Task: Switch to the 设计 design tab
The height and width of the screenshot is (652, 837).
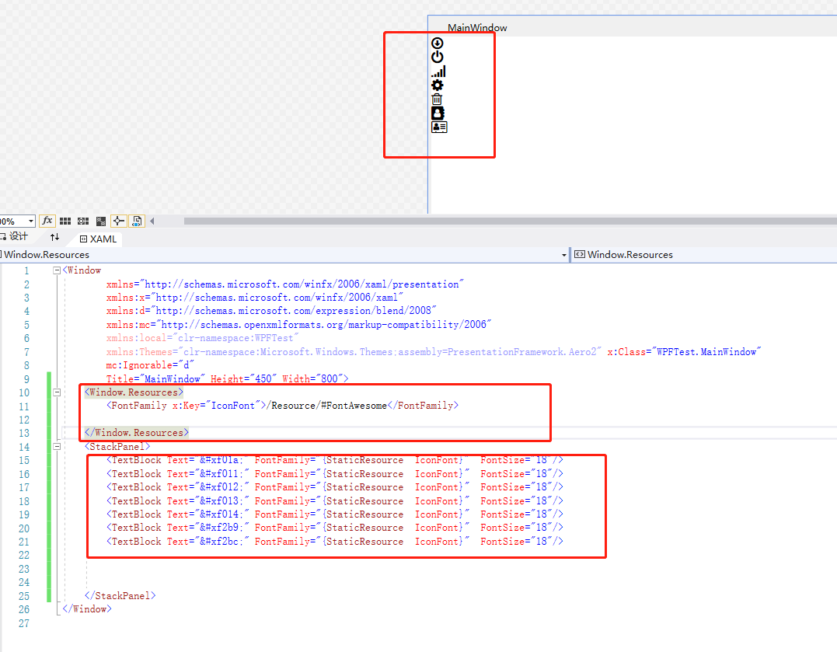Action: [x=16, y=237]
